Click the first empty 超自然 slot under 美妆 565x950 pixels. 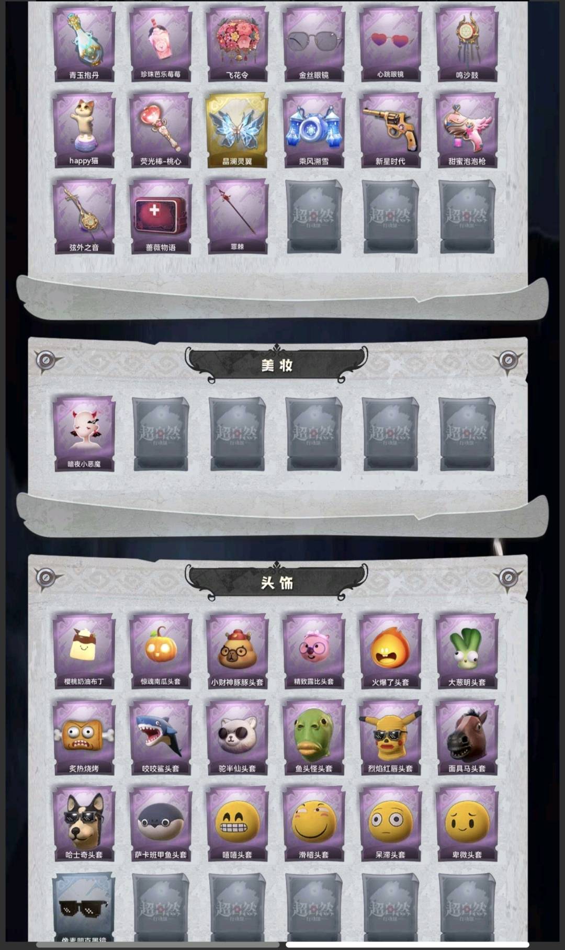[161, 434]
